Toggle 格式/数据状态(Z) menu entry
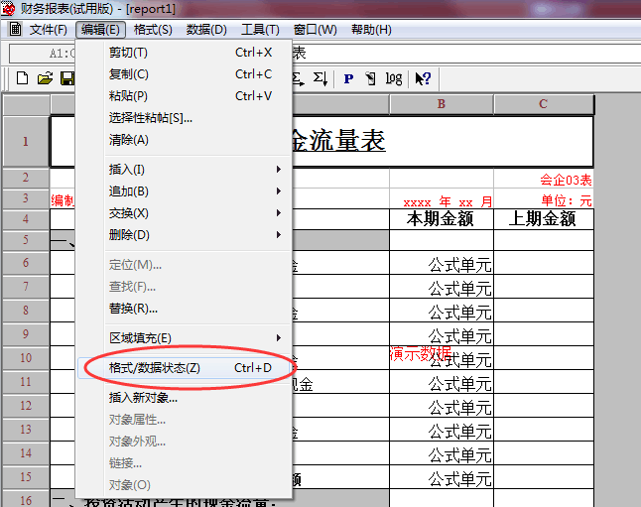This screenshot has height=507, width=641. [184, 367]
